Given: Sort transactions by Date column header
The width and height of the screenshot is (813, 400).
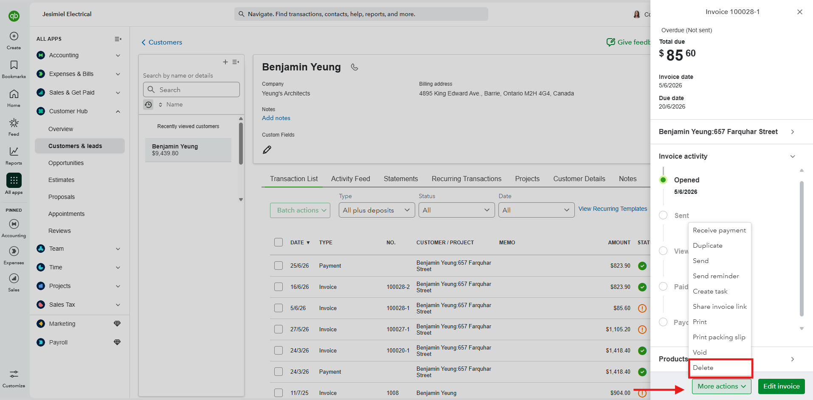Looking at the screenshot, I should click(x=300, y=243).
